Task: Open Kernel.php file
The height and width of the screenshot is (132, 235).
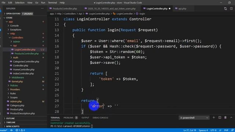Action: tap(17, 81)
